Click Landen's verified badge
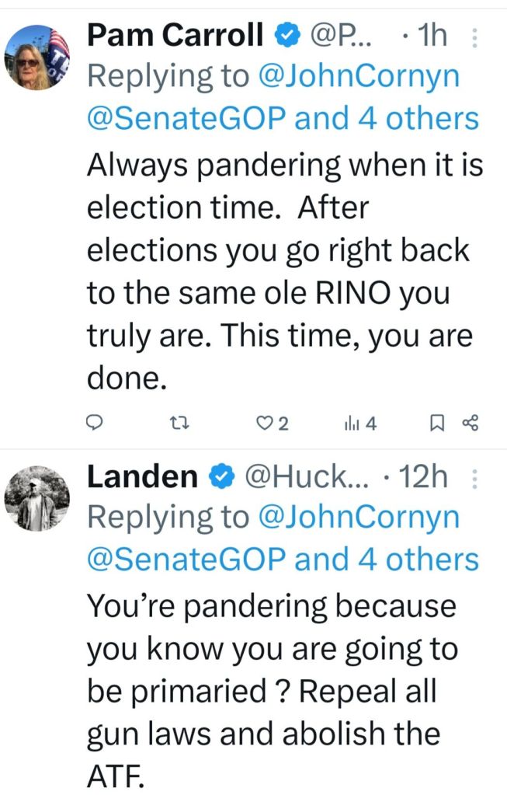Image resolution: width=507 pixels, height=795 pixels. coord(223,476)
